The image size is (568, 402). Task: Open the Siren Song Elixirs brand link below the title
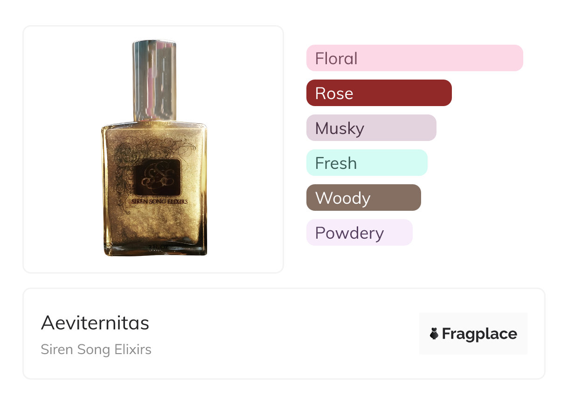tap(96, 349)
